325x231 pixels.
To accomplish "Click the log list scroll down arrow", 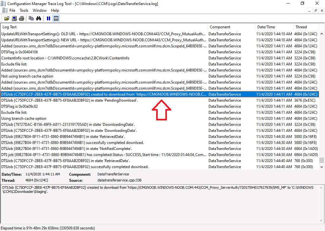I will pyautogui.click(x=322, y=167).
